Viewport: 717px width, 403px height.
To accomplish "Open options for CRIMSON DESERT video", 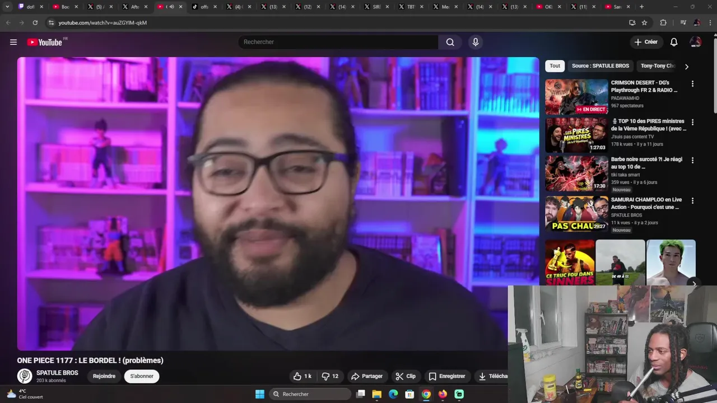I will click(692, 84).
